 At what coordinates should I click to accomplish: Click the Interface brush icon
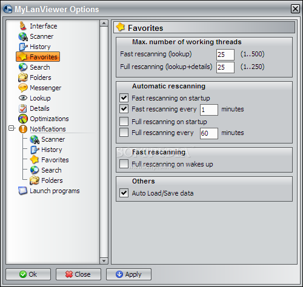point(23,26)
